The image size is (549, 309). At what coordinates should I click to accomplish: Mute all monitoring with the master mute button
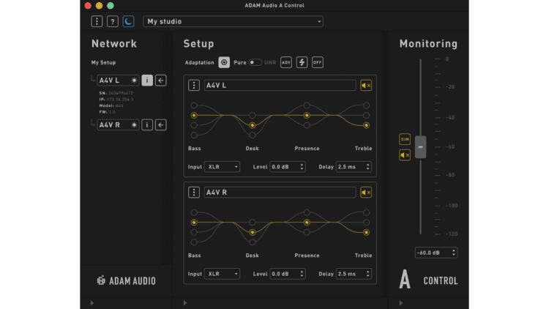coord(405,155)
